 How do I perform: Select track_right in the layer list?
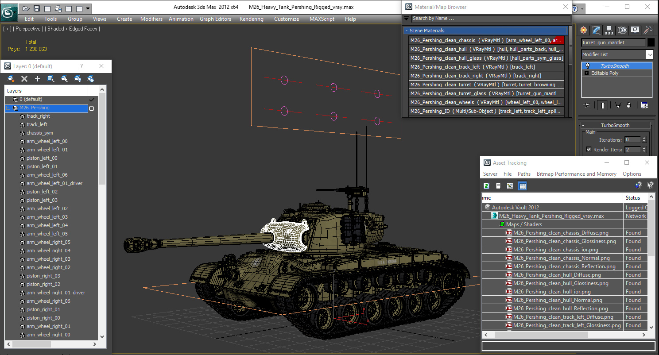pos(38,116)
